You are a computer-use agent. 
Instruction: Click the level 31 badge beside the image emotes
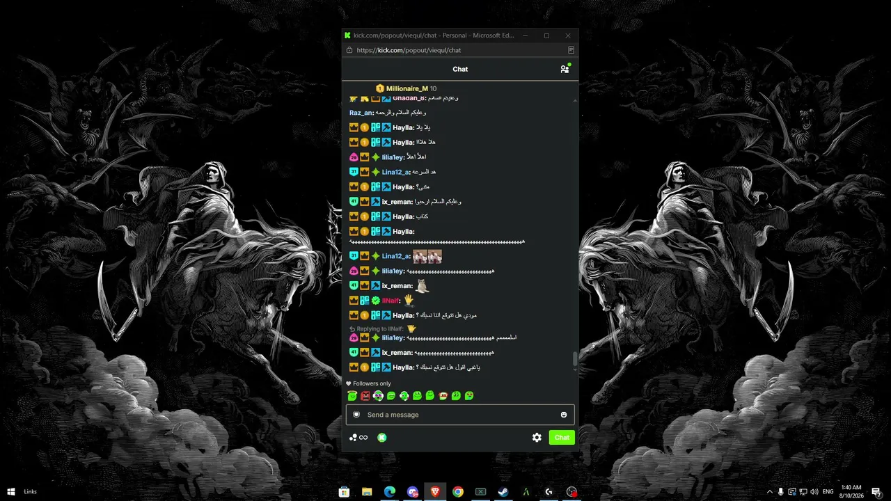coord(354,256)
